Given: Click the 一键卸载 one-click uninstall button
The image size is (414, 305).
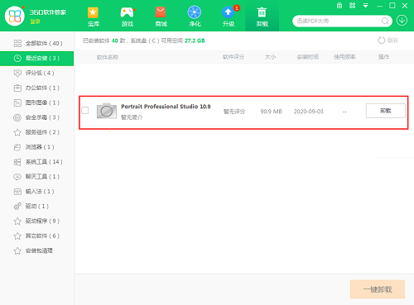Looking at the screenshot, I should 378,289.
